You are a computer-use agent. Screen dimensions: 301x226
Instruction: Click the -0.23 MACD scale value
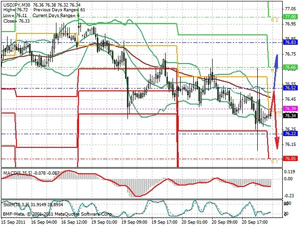point(288,196)
